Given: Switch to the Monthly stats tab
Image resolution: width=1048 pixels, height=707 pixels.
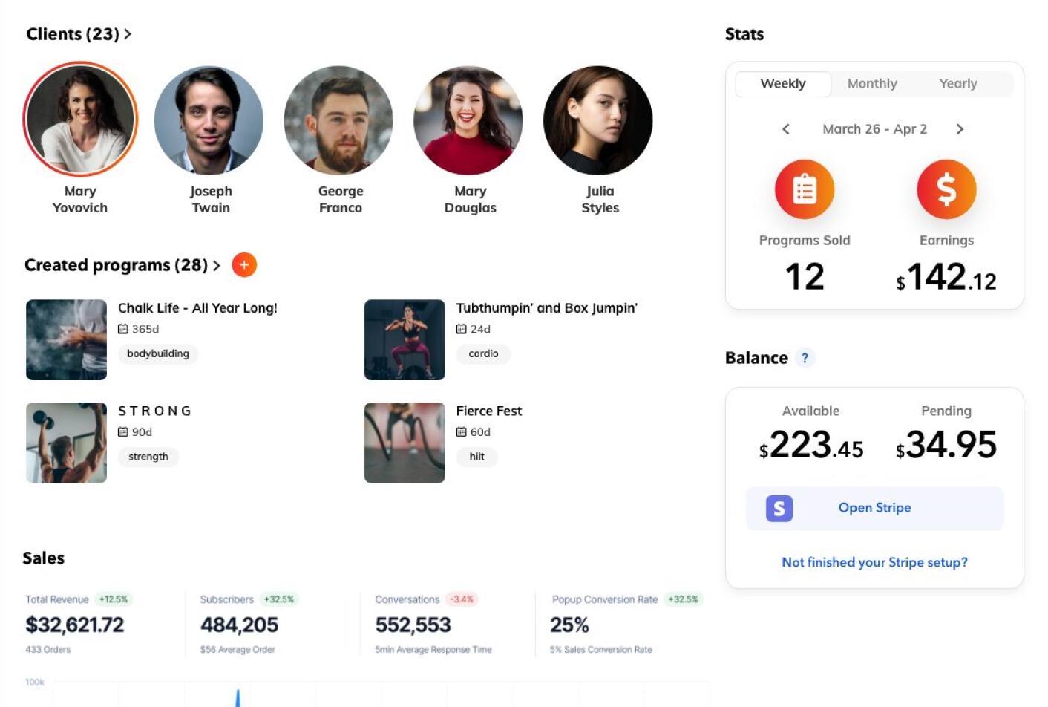Looking at the screenshot, I should 872,84.
